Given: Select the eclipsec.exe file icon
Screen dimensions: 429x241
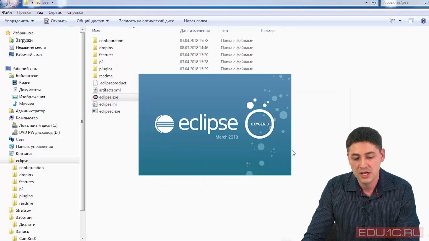Looking at the screenshot, I should (95, 111).
